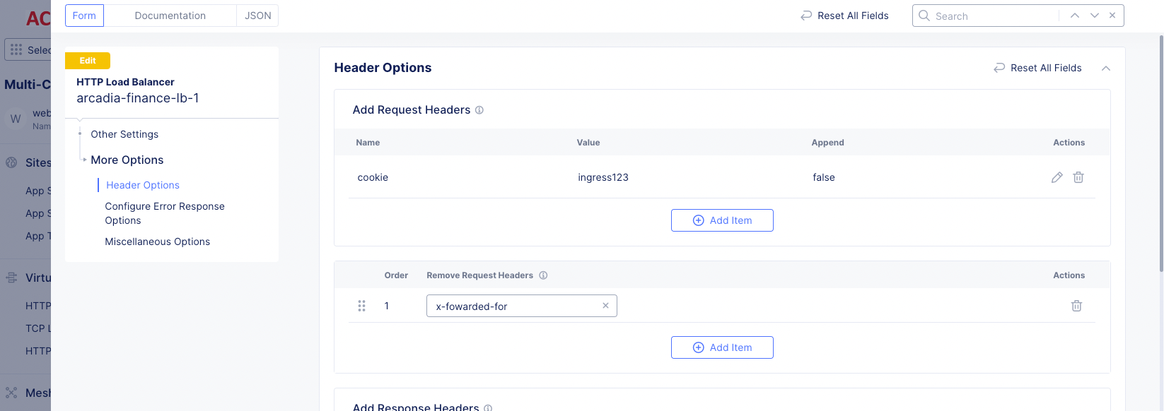
Task: Click the info icon next to Add Request Headers
Action: click(479, 110)
